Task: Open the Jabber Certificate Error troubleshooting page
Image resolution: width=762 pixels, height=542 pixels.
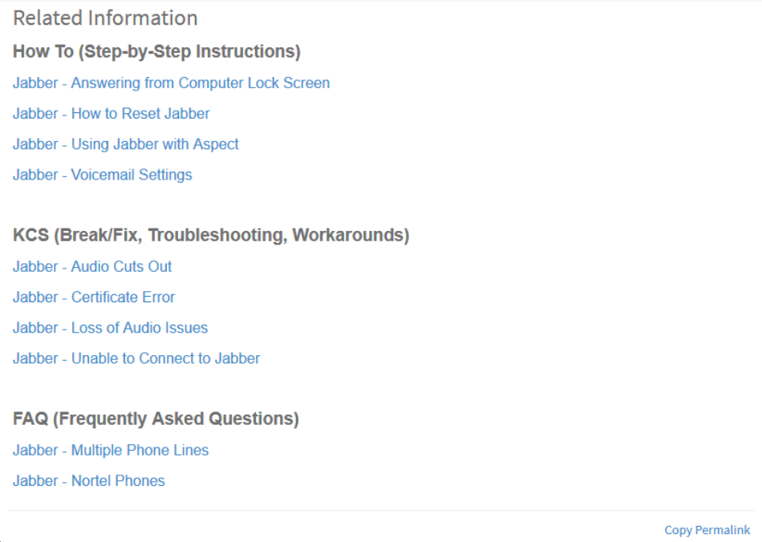Action: pyautogui.click(x=94, y=297)
